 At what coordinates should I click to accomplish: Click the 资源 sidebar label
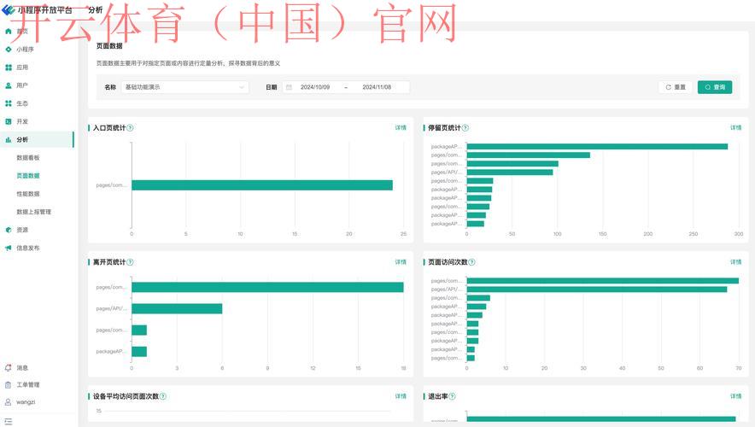pos(22,230)
